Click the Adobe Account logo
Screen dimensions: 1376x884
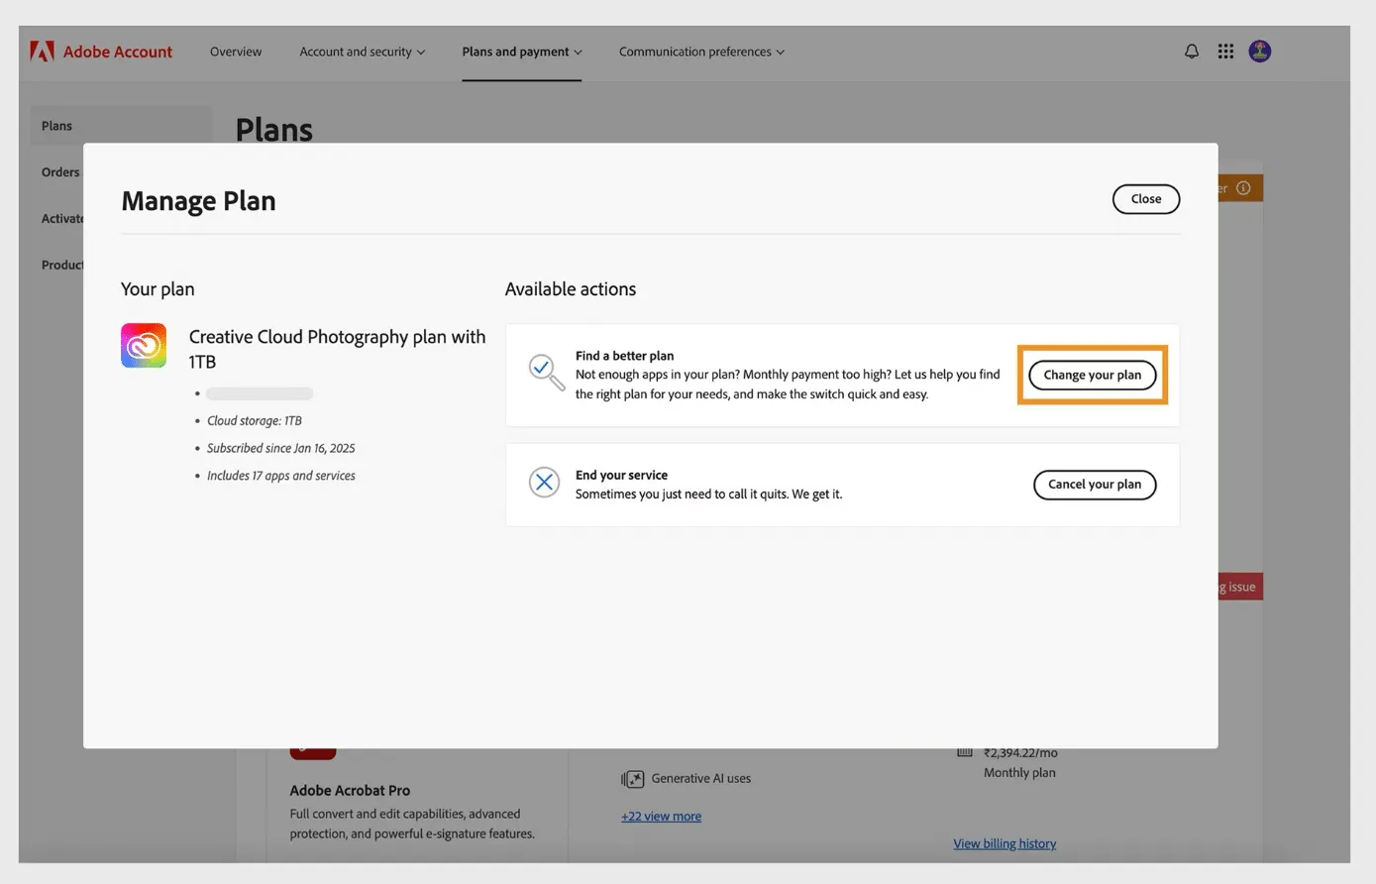[x=99, y=51]
